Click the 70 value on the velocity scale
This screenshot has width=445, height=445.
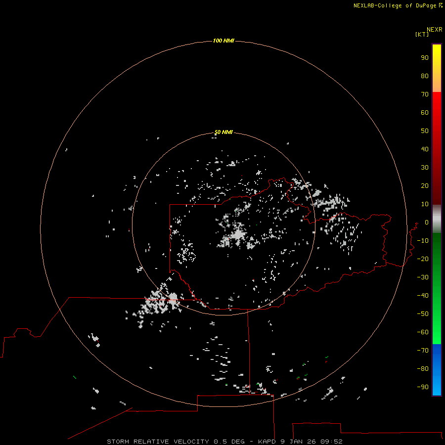tap(425, 94)
